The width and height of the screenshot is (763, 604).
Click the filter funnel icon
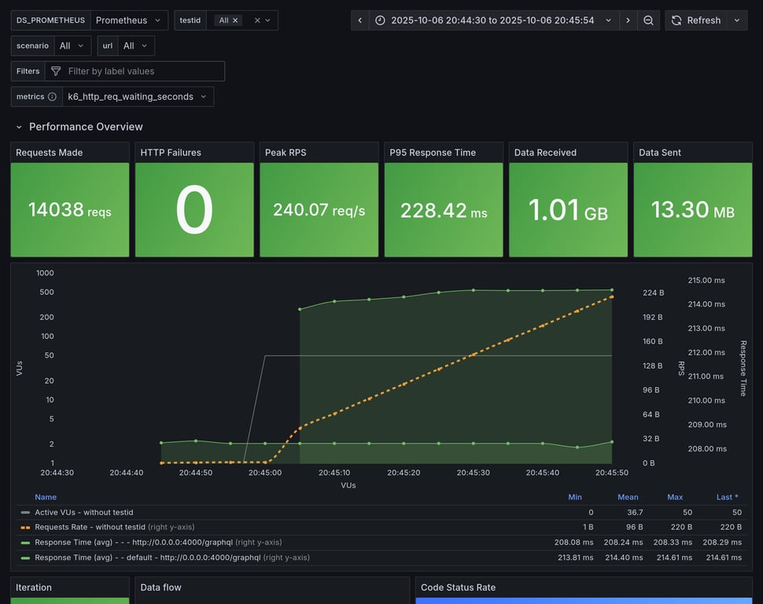point(56,72)
